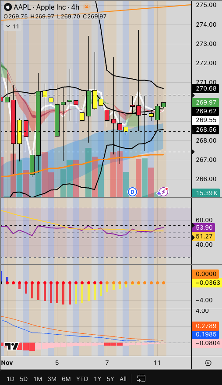
Task: Click the Nov label on time axis
Action: [x=7, y=363]
